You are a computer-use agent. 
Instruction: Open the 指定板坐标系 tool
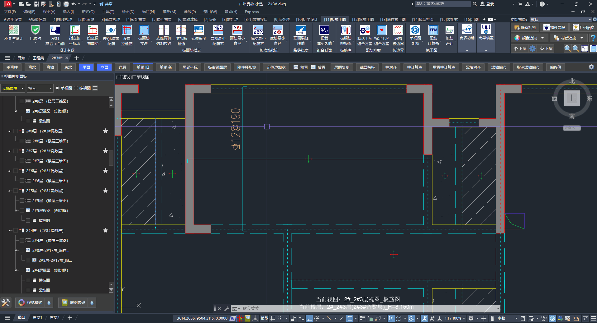[x=75, y=30]
